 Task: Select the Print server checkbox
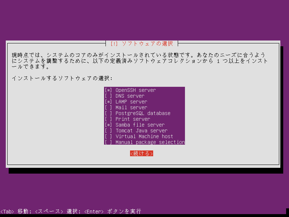click(108, 119)
